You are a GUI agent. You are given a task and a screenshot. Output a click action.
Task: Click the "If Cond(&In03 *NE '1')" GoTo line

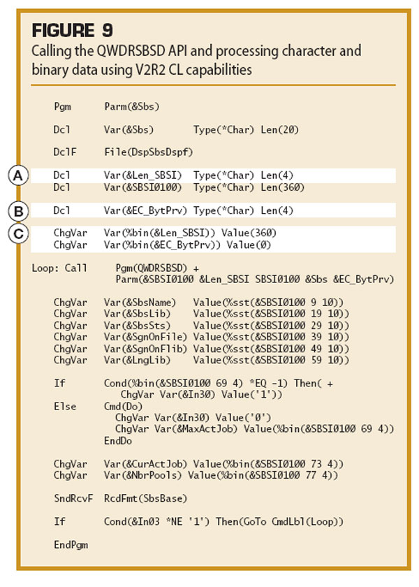coord(198,522)
